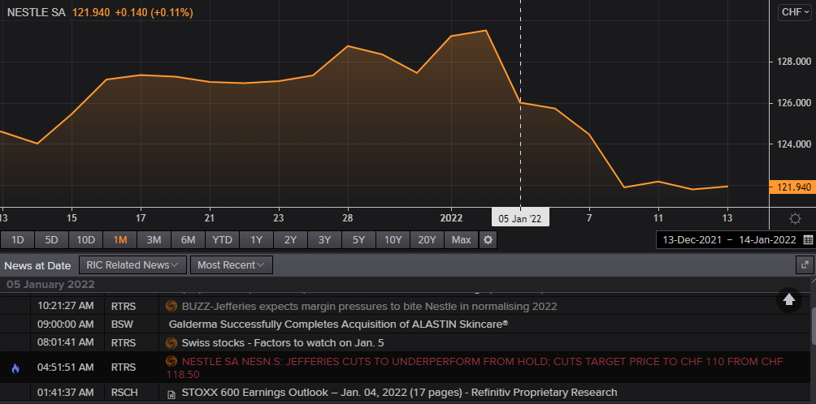Click the document icon beside STOXX 600 report
Screen dimensions: 816x404
point(171,393)
